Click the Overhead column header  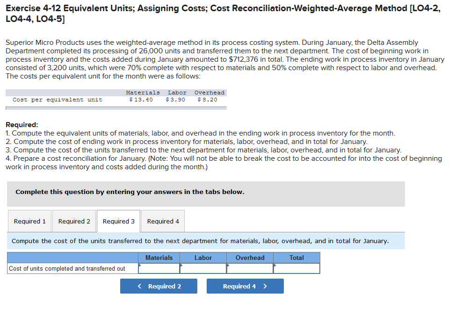250,258
